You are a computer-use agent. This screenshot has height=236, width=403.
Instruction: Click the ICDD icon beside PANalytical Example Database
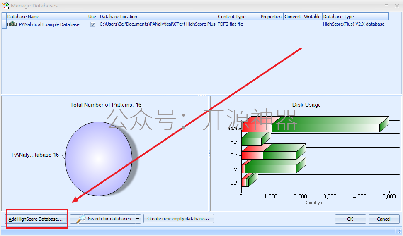click(x=12, y=24)
